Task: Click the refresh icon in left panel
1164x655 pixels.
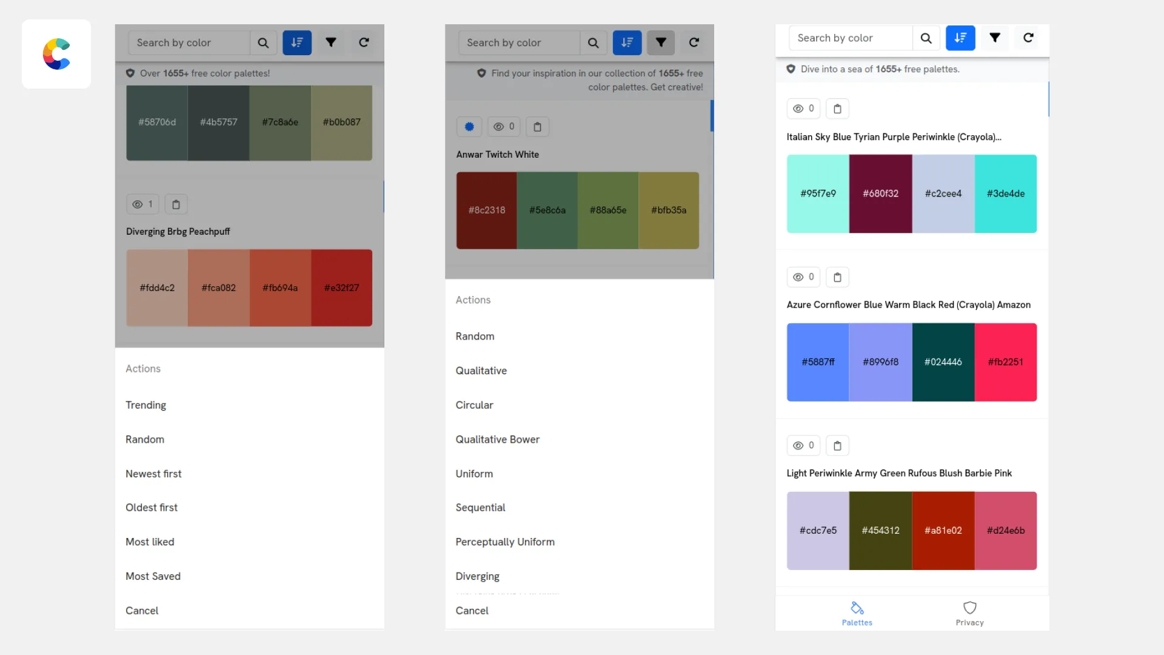Action: (x=364, y=42)
